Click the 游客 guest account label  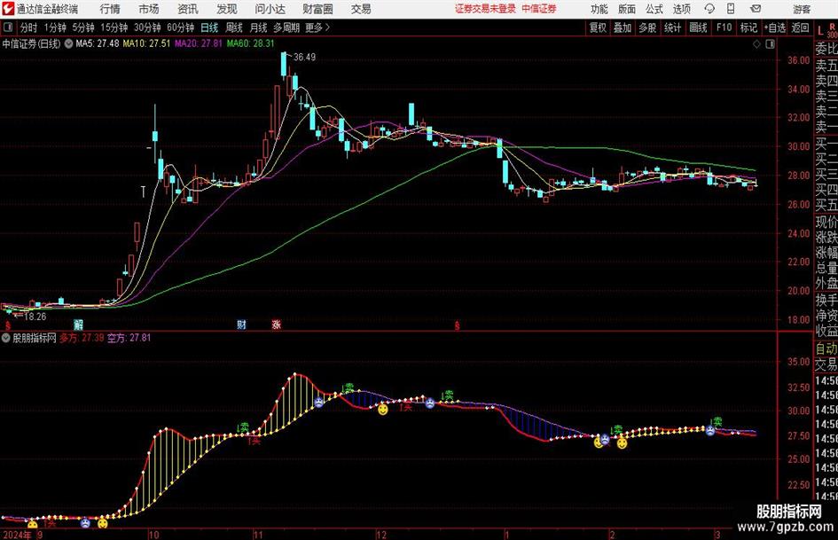(801, 9)
